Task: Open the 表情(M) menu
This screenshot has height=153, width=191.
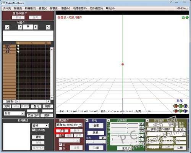Action: 66,8
